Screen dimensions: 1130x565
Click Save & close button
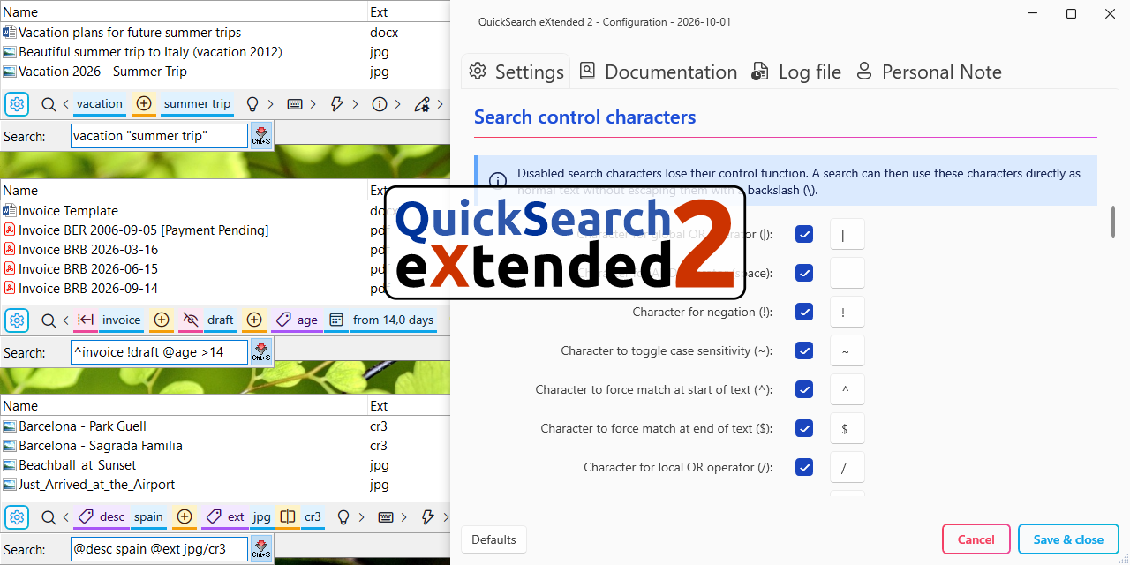pos(1068,539)
